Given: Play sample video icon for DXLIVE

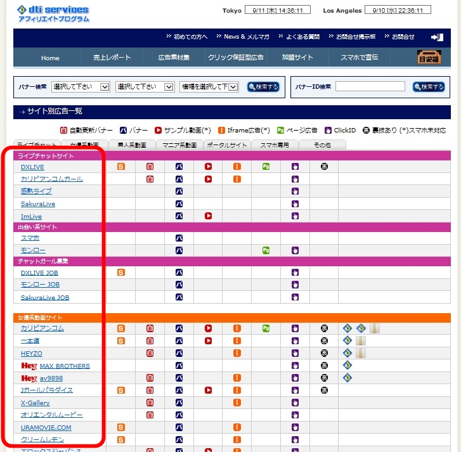Looking at the screenshot, I should click(x=208, y=167).
